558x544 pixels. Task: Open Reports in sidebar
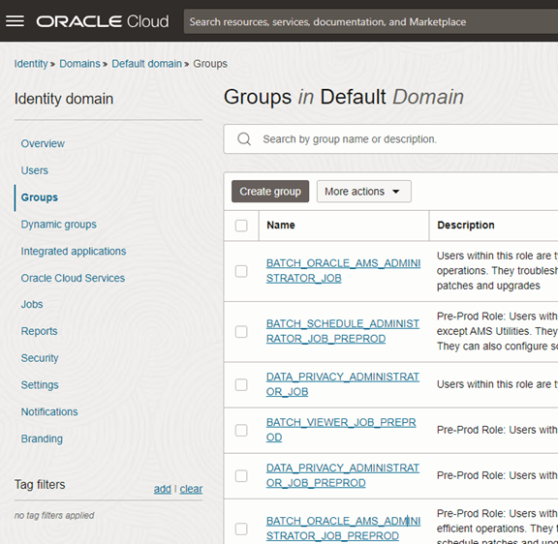(39, 331)
